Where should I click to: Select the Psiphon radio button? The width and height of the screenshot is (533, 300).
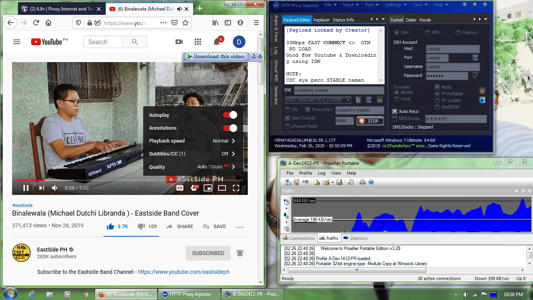[458, 32]
